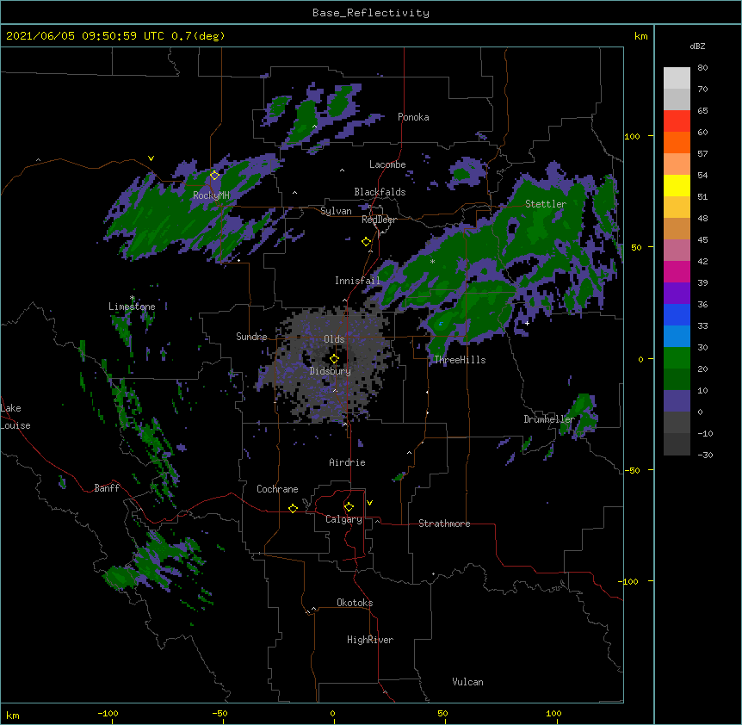This screenshot has height=725, width=742.
Task: Click the yellow diamond marker below Cochrane
Action: (293, 508)
